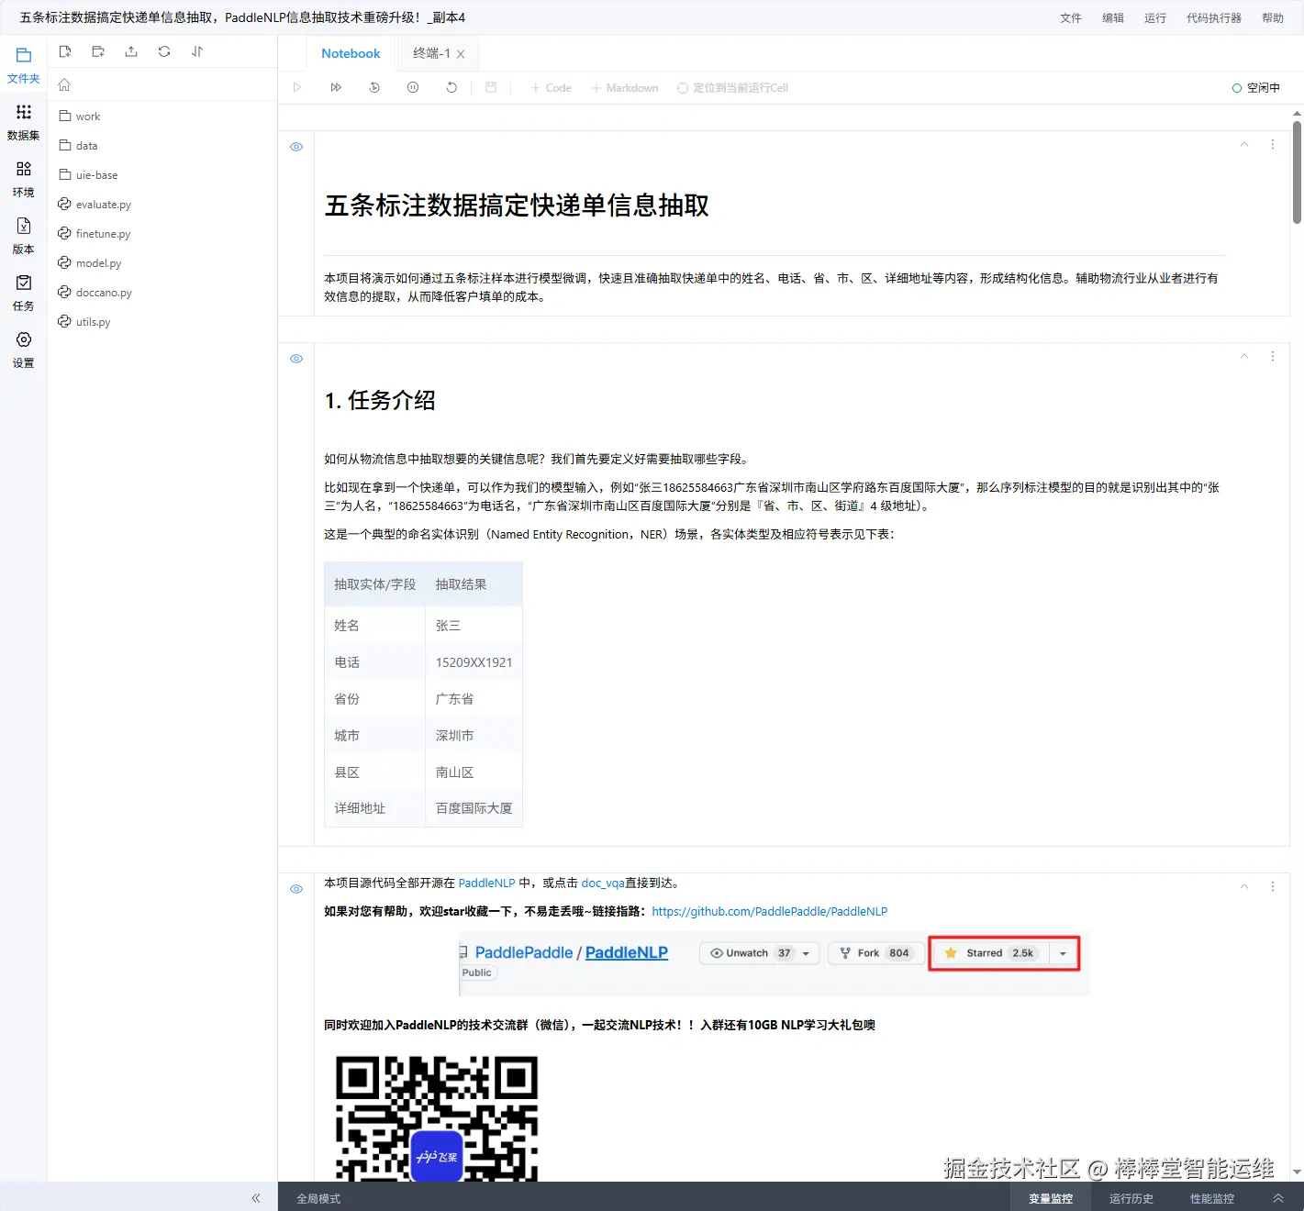
Task: Open the 变量监控 tab
Action: click(x=1051, y=1198)
